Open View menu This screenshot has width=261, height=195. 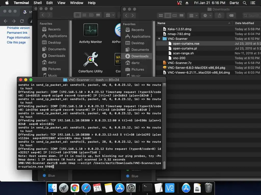61,3
